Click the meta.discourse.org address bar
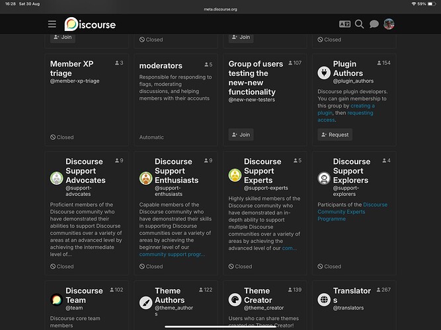 point(221,9)
